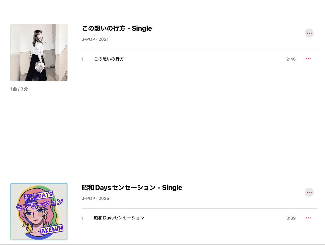The height and width of the screenshot is (245, 325).
Task: Click the J-POP · 2021 genre label
Action: pyautogui.click(x=95, y=39)
